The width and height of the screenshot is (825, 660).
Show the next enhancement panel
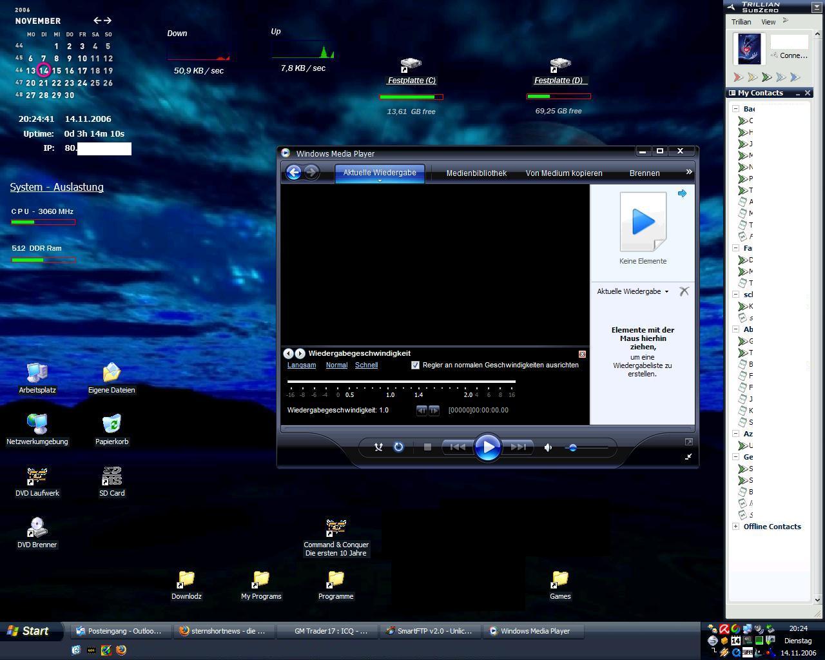tap(300, 353)
